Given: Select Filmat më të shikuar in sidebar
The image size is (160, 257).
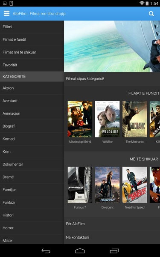Looking at the screenshot, I should pyautogui.click(x=32, y=52).
